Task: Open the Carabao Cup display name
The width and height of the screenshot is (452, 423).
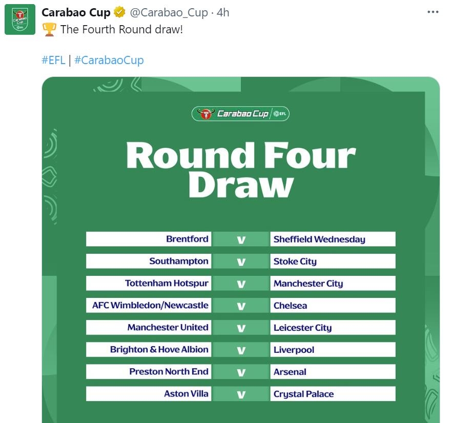Action: click(76, 12)
